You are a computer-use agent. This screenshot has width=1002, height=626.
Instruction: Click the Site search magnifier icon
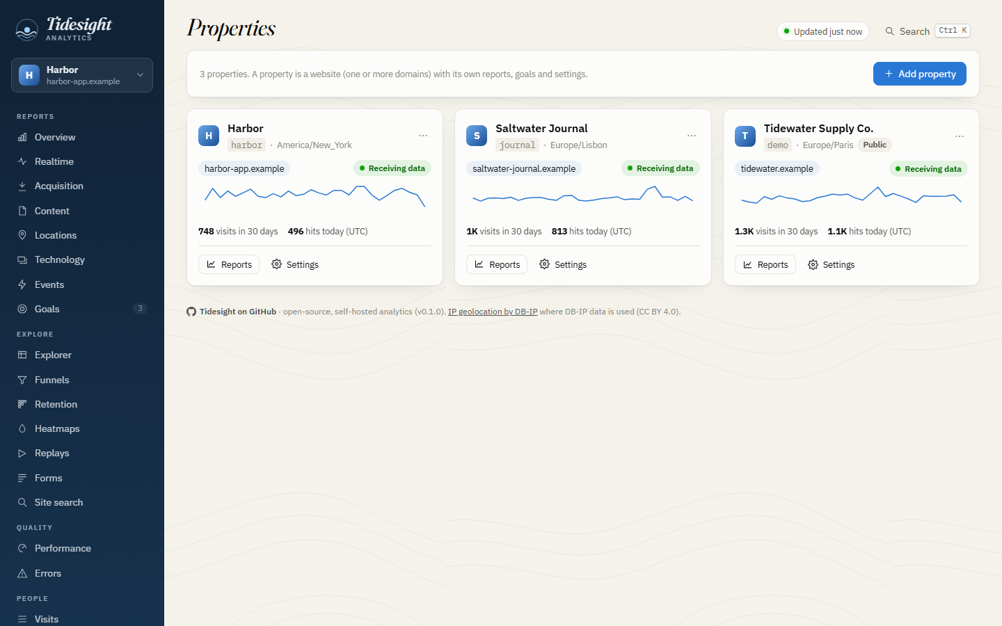point(22,502)
